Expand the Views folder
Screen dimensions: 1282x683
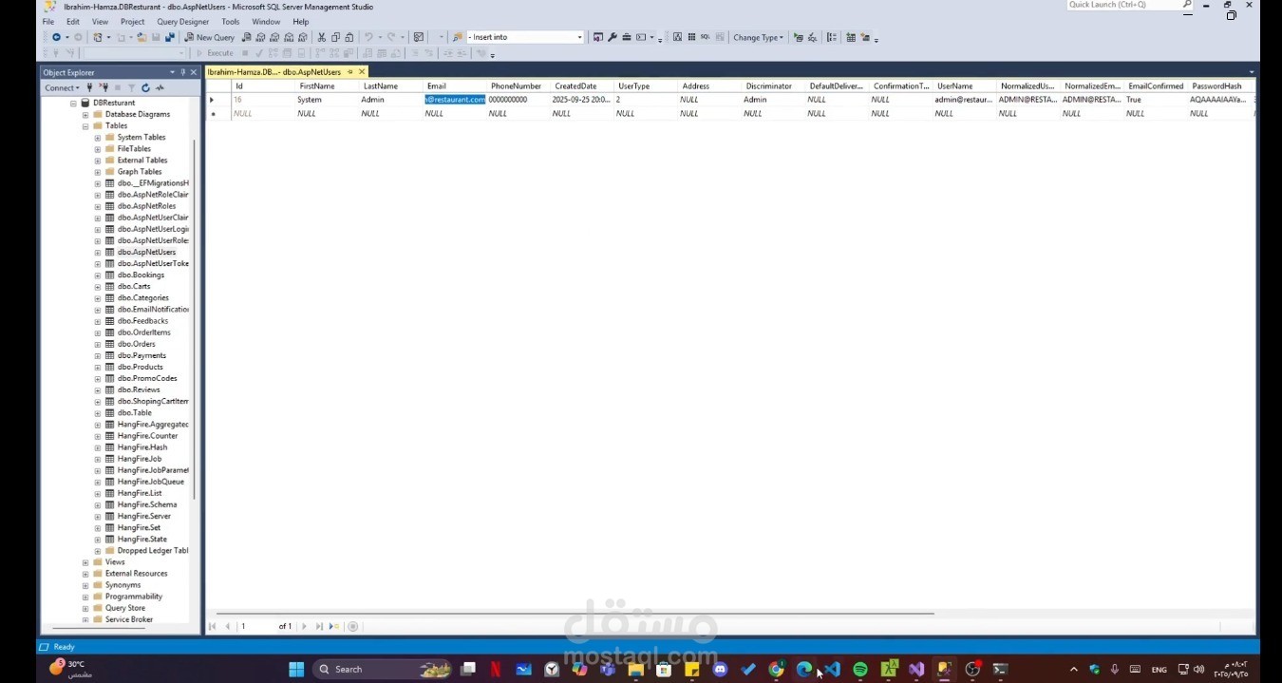85,562
